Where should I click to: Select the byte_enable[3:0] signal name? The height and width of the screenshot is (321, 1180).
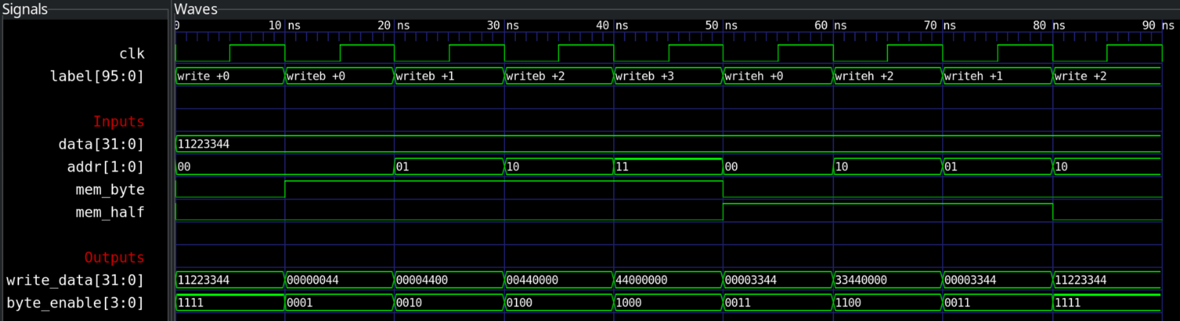75,303
